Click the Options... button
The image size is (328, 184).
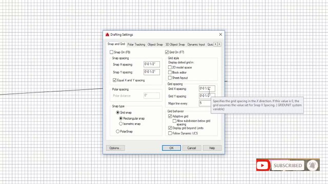[x=115, y=148]
